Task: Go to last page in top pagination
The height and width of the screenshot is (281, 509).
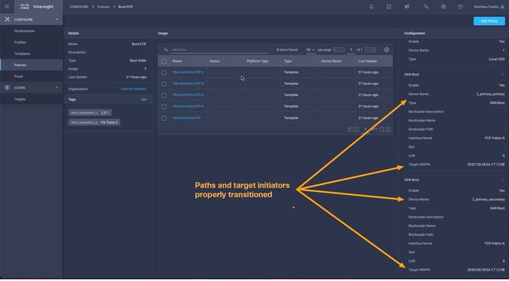Action: [374, 50]
